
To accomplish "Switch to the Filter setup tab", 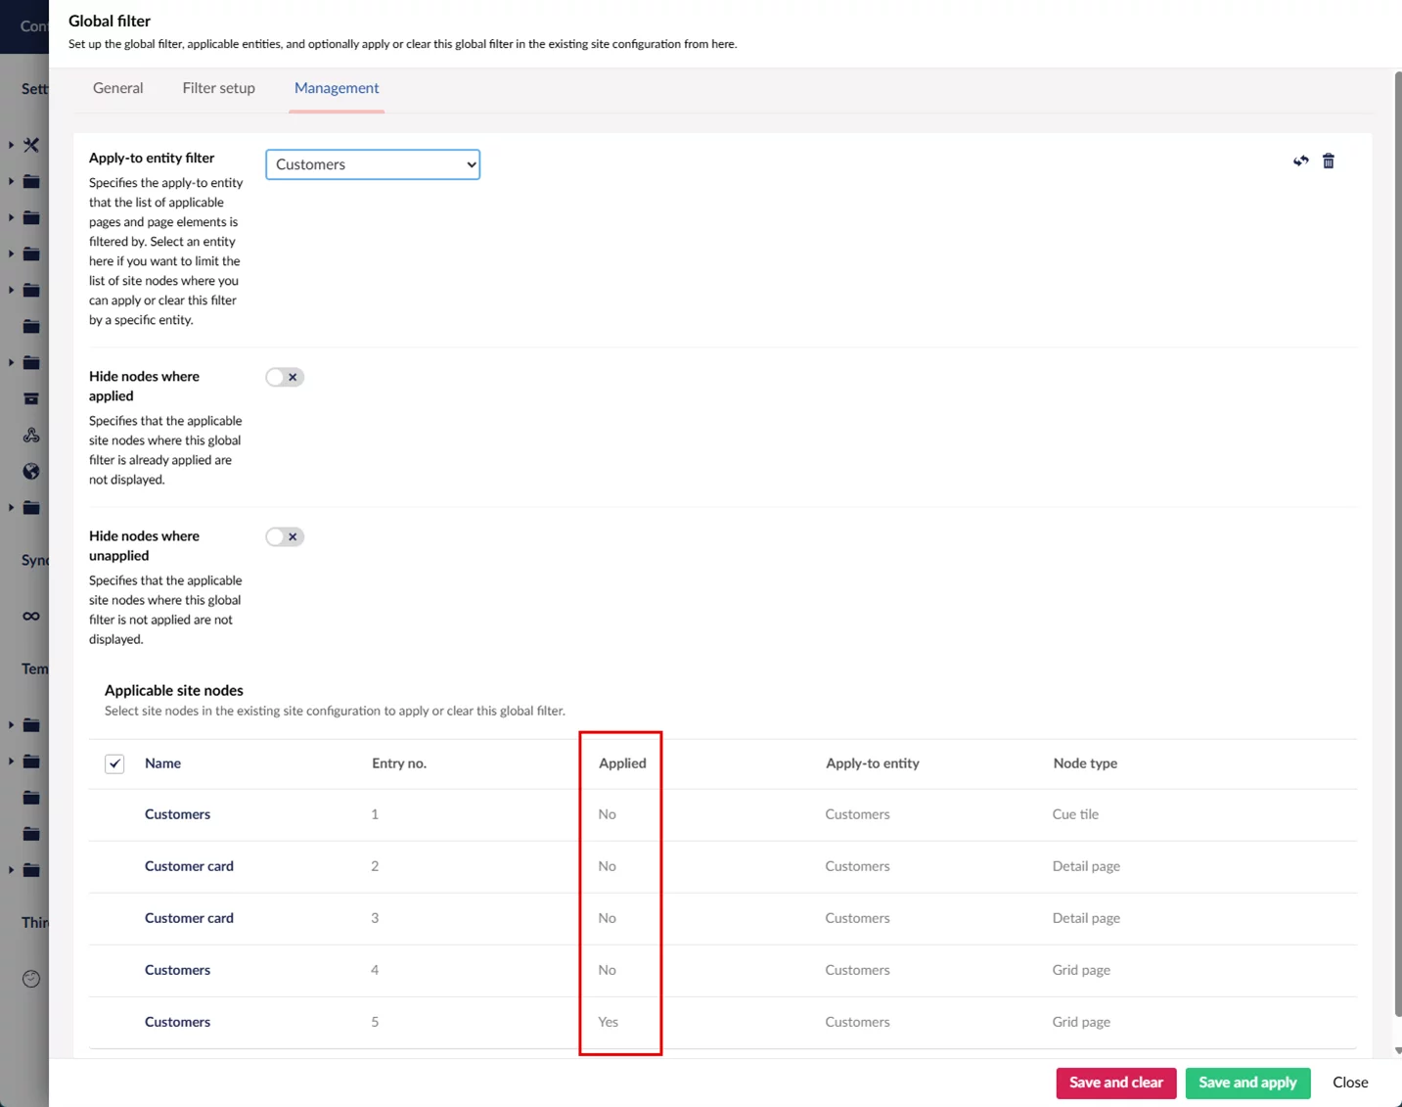I will (x=218, y=88).
